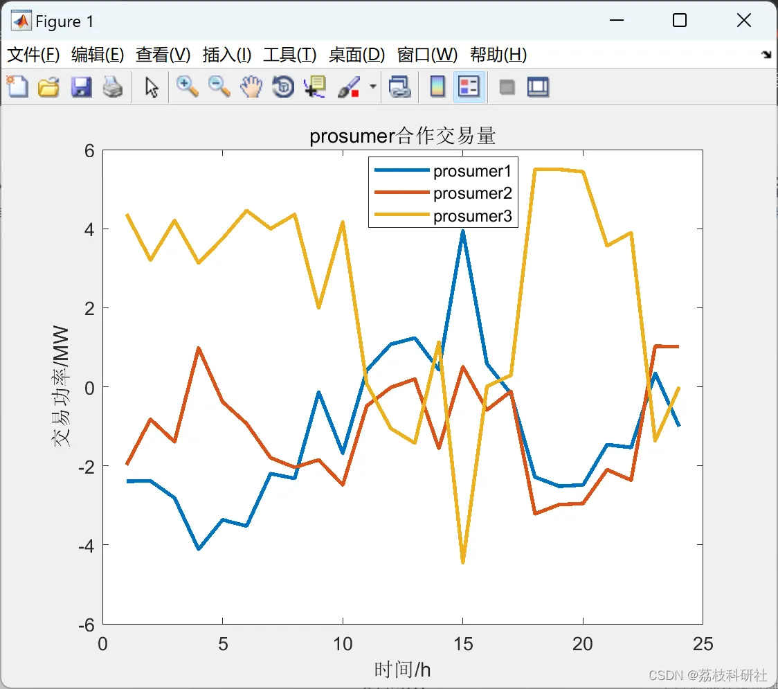The width and height of the screenshot is (778, 689).
Task: Enable the Data Cursor tool
Action: pos(315,87)
